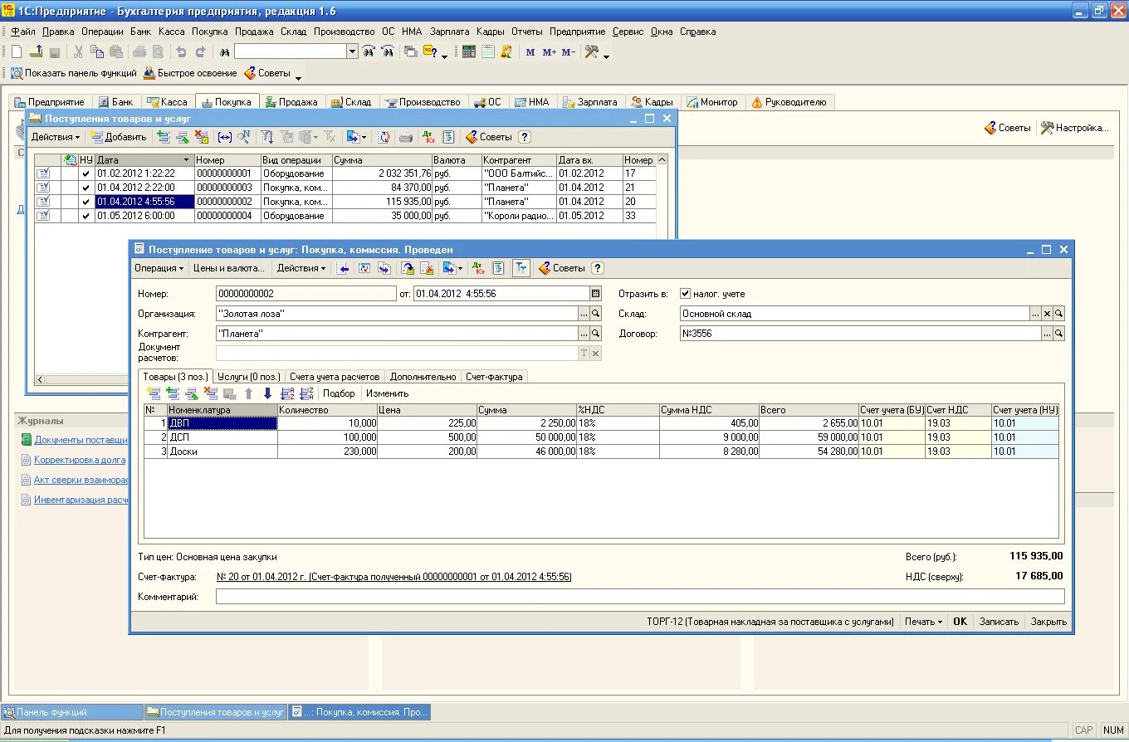Toggle НУ checkmark for document 00000000003
The width and height of the screenshot is (1129, 742).
click(x=86, y=188)
